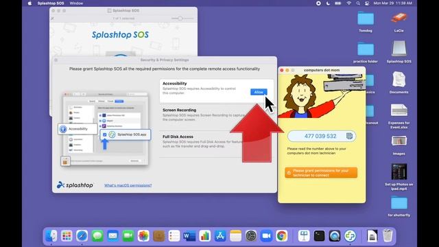Open Spotlight search
This screenshot has width=439, height=247.
[358, 3]
